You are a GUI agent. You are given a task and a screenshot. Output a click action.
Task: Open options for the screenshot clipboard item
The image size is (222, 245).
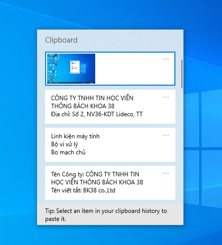coord(166,59)
